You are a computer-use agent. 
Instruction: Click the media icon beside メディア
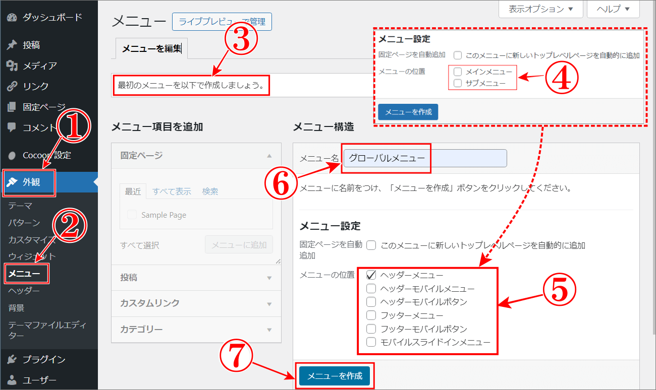[12, 66]
